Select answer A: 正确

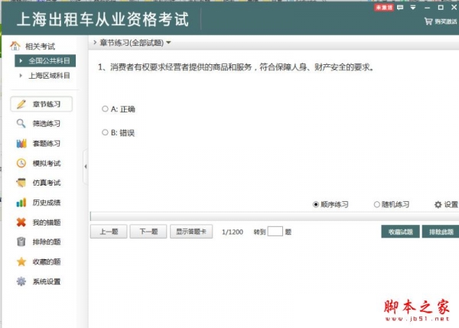pos(105,109)
